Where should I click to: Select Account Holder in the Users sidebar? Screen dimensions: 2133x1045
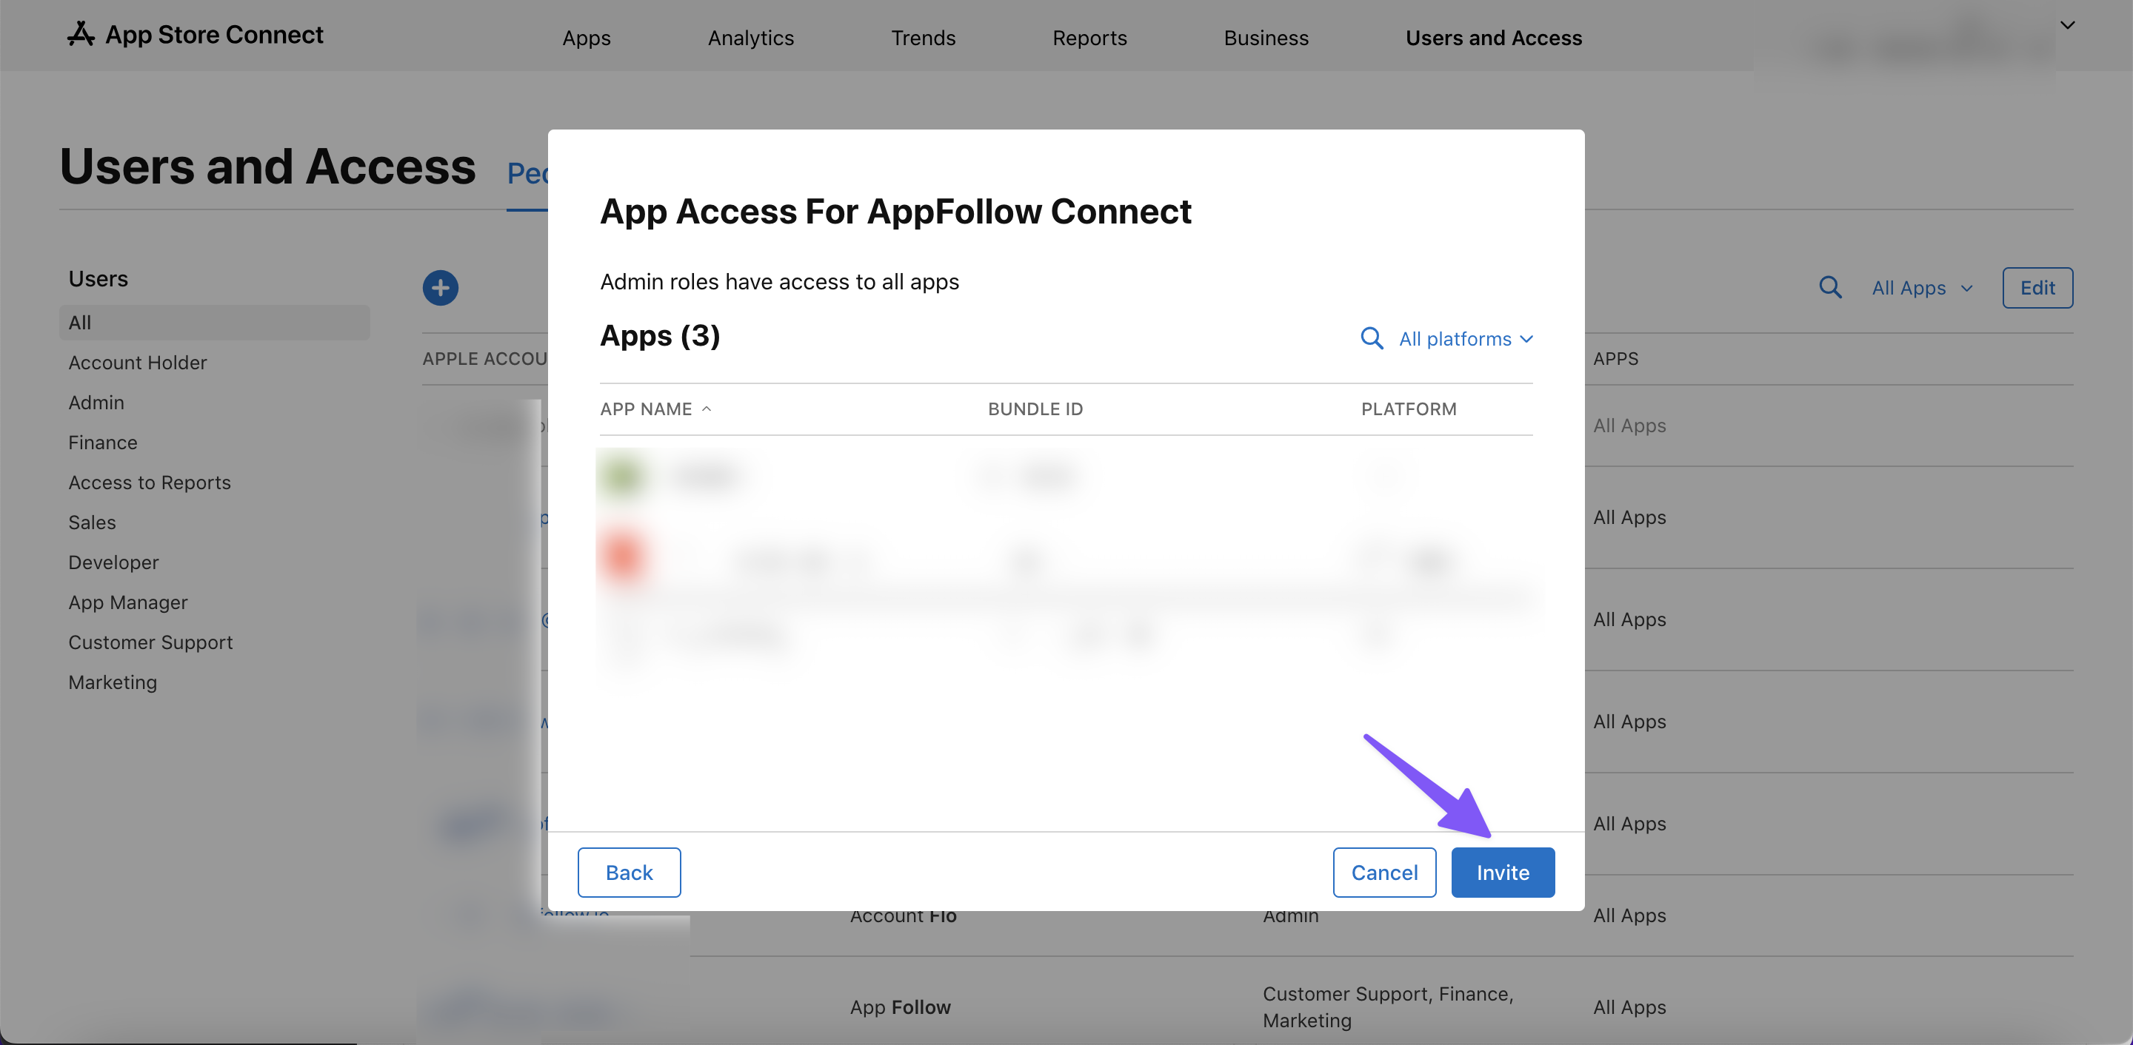point(138,363)
